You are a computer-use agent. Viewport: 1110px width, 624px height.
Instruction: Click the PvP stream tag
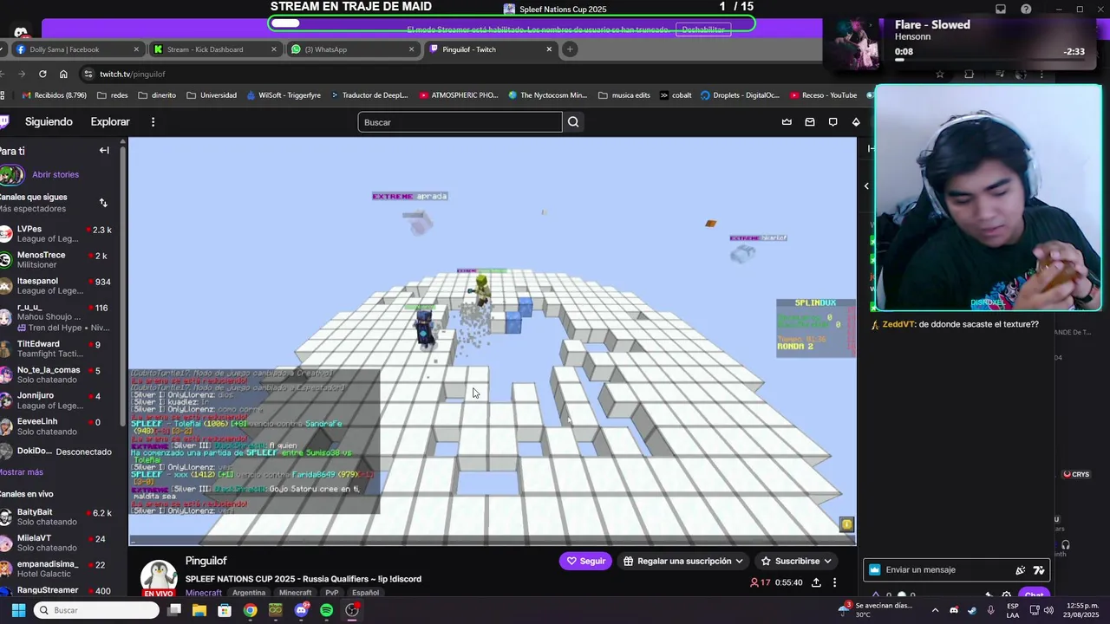pos(331,593)
